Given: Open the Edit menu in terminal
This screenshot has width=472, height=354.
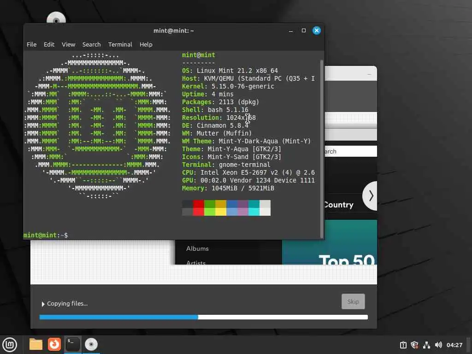Looking at the screenshot, I should pyautogui.click(x=49, y=45).
